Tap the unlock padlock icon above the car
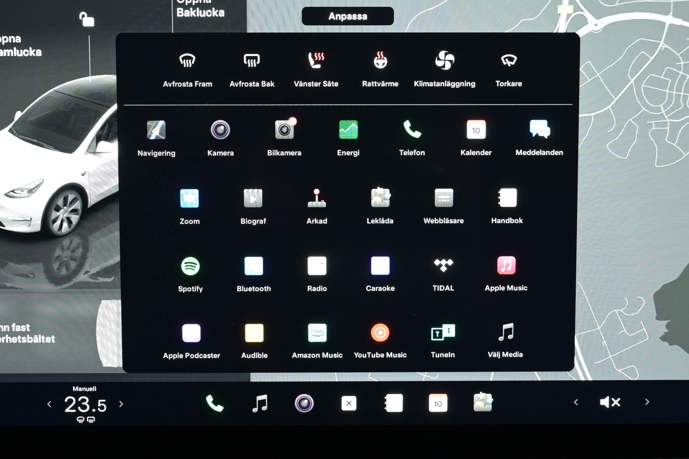This screenshot has height=459, width=689. [87, 19]
